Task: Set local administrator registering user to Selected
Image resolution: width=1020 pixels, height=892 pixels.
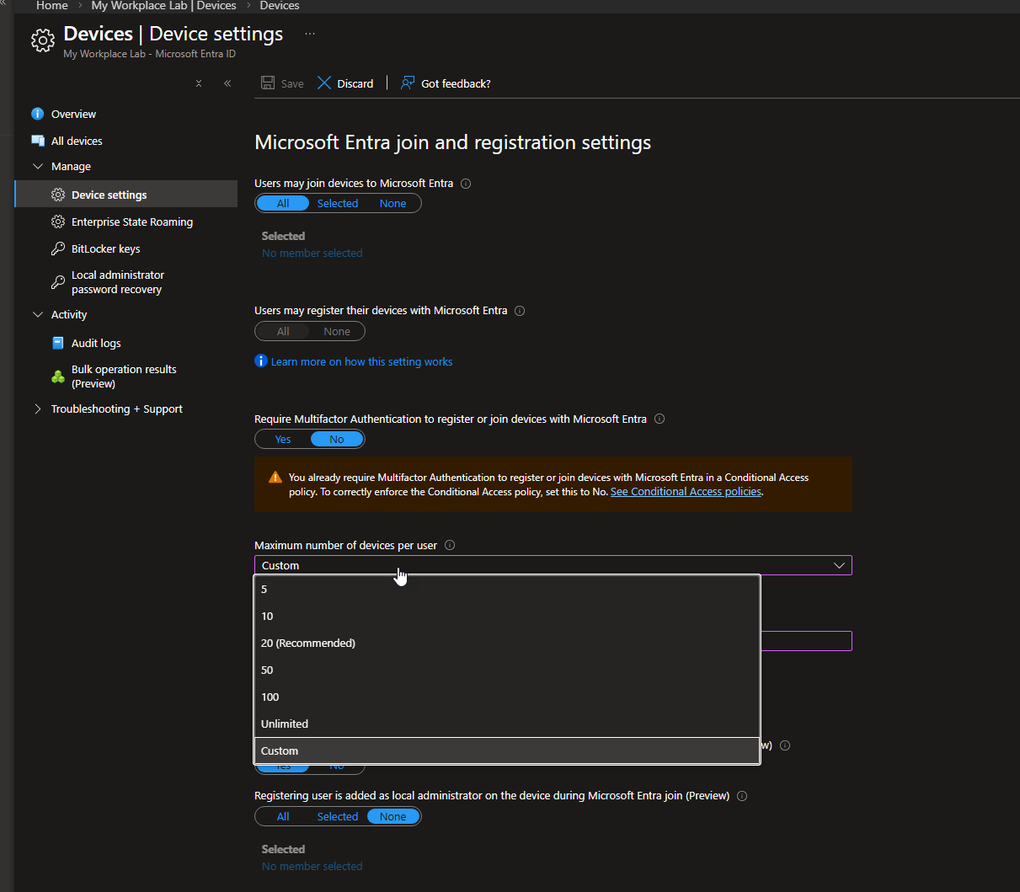Action: [338, 816]
